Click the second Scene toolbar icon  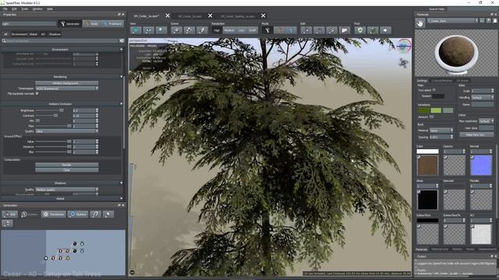(189, 30)
